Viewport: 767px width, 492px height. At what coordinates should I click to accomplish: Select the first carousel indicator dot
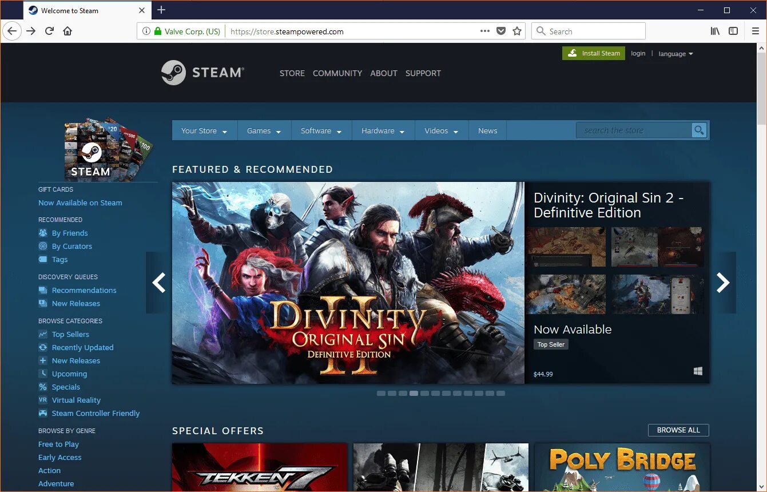[381, 393]
